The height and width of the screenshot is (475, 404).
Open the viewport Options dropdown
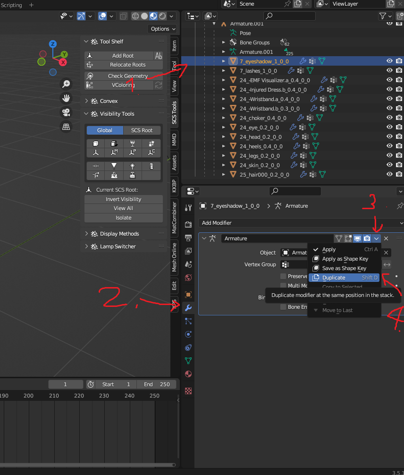[x=163, y=29]
